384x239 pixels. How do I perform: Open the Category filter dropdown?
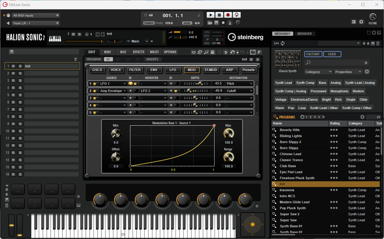318,72
